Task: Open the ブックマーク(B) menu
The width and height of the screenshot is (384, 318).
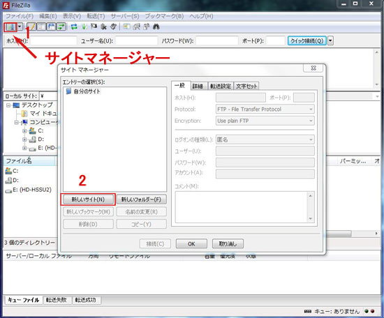Action: point(164,16)
